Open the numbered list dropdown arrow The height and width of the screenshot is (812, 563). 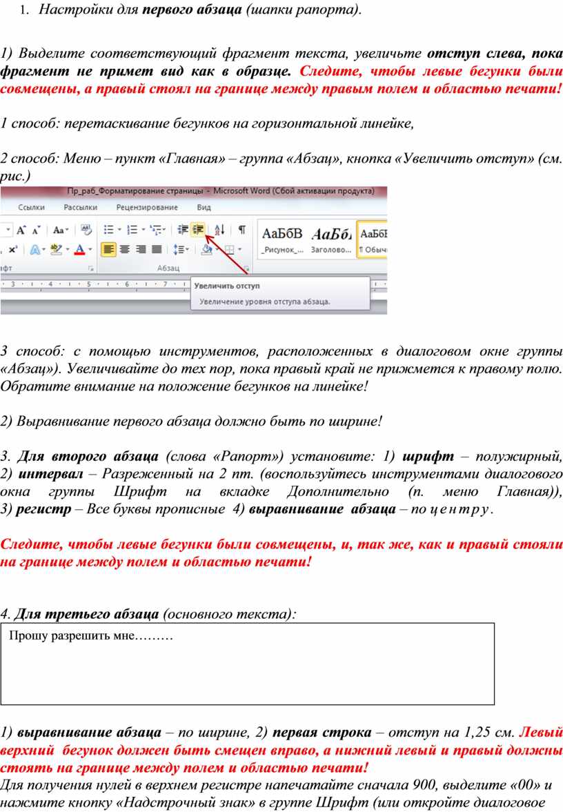click(143, 229)
